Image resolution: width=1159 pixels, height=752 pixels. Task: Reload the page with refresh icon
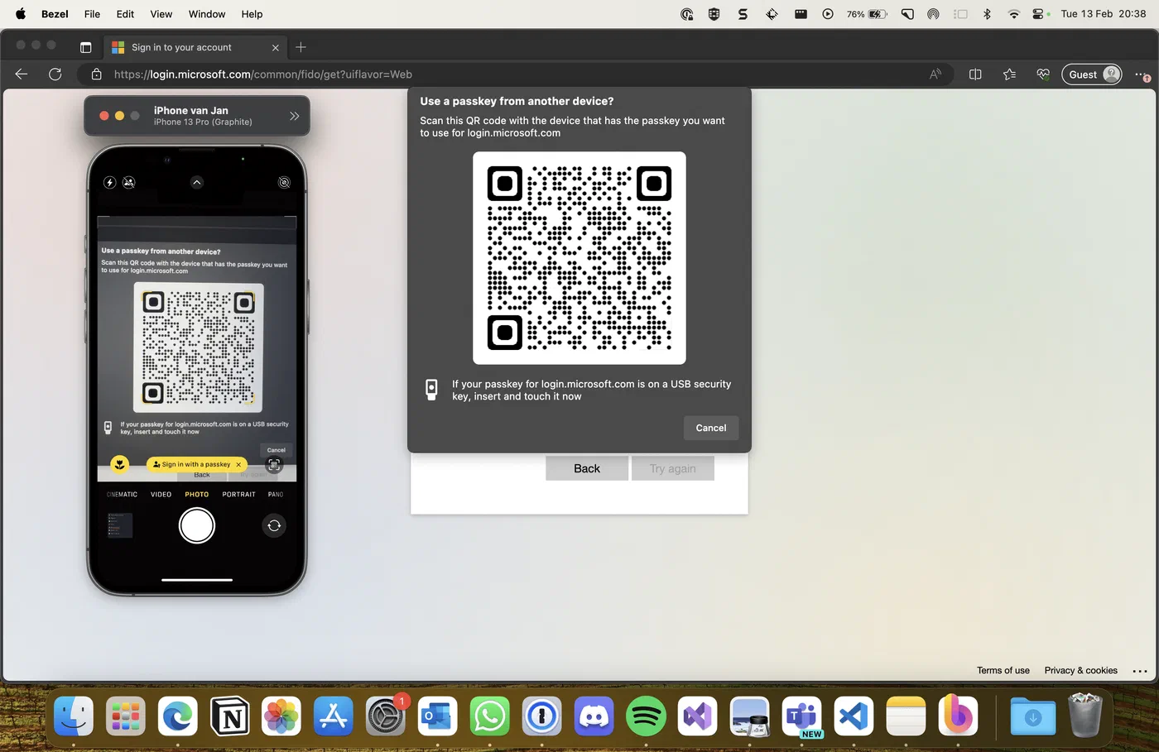55,74
